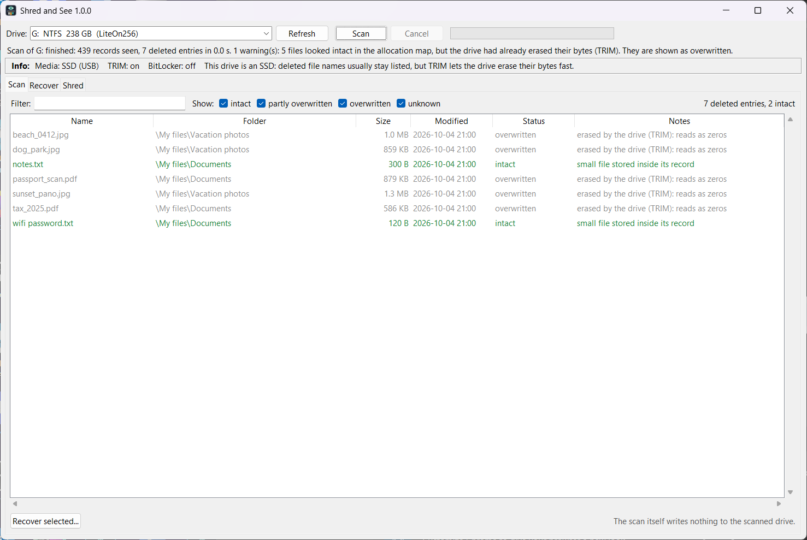Select the tax_2025.pdf entry

coord(397,209)
